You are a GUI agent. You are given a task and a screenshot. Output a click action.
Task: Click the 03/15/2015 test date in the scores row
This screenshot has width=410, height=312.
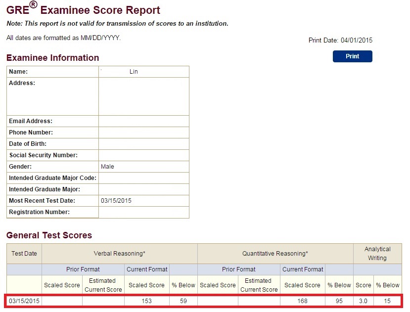point(24,301)
